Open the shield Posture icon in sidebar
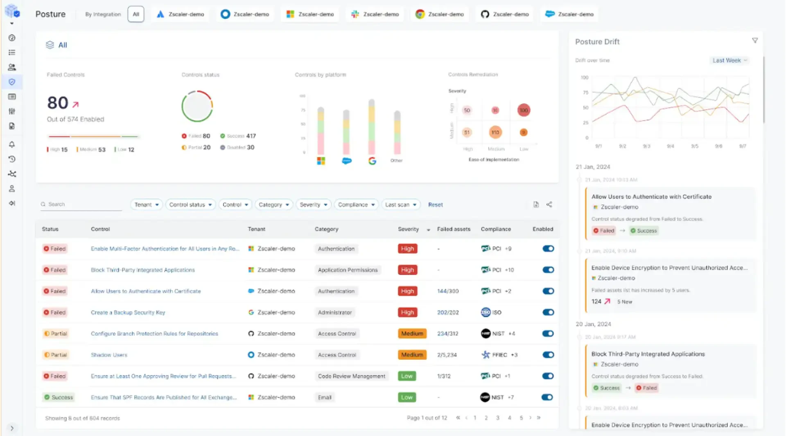The height and width of the screenshot is (436, 786). 12,82
